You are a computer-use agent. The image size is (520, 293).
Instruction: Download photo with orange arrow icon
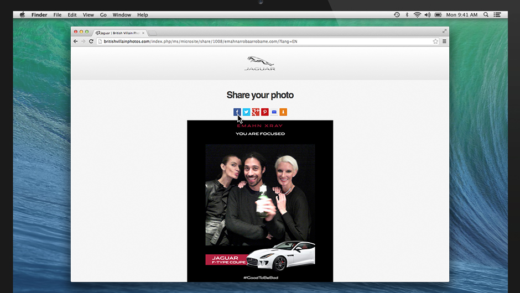pyautogui.click(x=283, y=112)
